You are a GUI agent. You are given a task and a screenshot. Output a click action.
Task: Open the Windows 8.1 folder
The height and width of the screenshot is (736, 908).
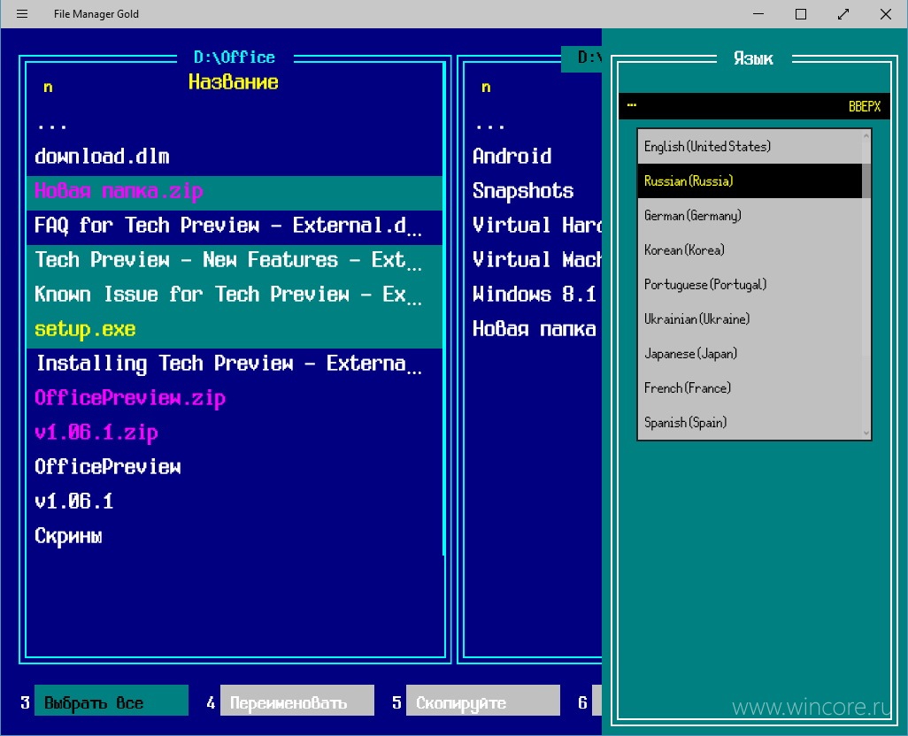click(x=533, y=295)
